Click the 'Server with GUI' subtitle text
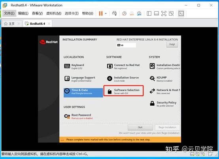This screenshot has width=219, height=159. click(x=121, y=94)
